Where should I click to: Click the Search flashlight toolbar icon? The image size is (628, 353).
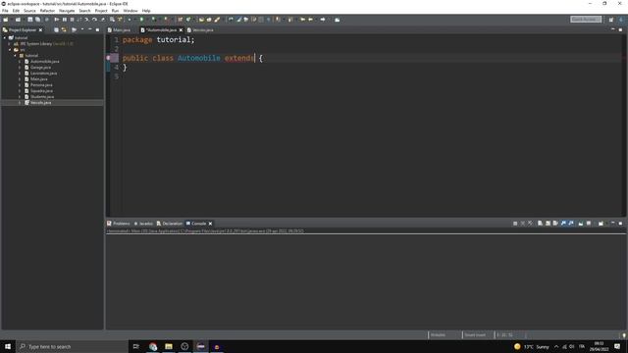click(x=217, y=20)
